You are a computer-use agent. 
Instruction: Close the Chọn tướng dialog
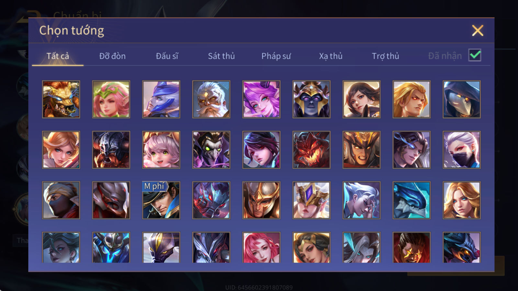tap(478, 31)
